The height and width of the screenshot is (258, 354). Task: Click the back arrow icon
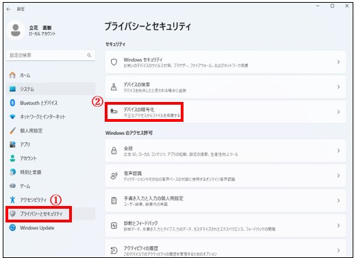click(x=9, y=9)
